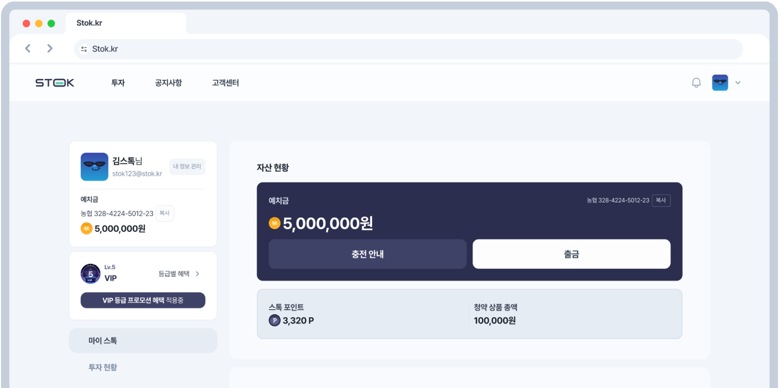Click the STOK logo in header
The image size is (779, 388).
(x=54, y=83)
